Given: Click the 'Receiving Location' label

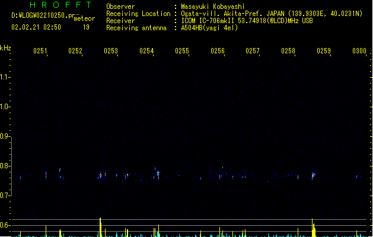Looking at the screenshot, I should pyautogui.click(x=138, y=14).
